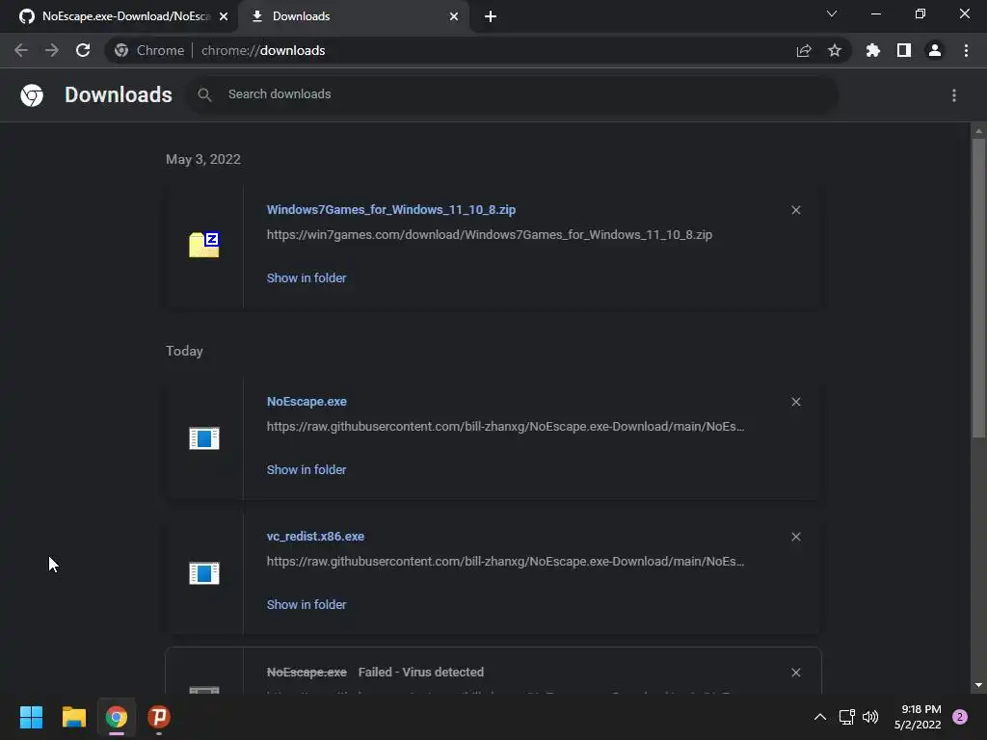Click the Chrome logo beside Downloads title
This screenshot has height=740, width=987.
[32, 95]
